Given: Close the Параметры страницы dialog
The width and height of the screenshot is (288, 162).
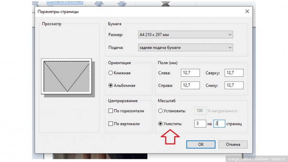Looking at the screenshot, I should (247, 12).
